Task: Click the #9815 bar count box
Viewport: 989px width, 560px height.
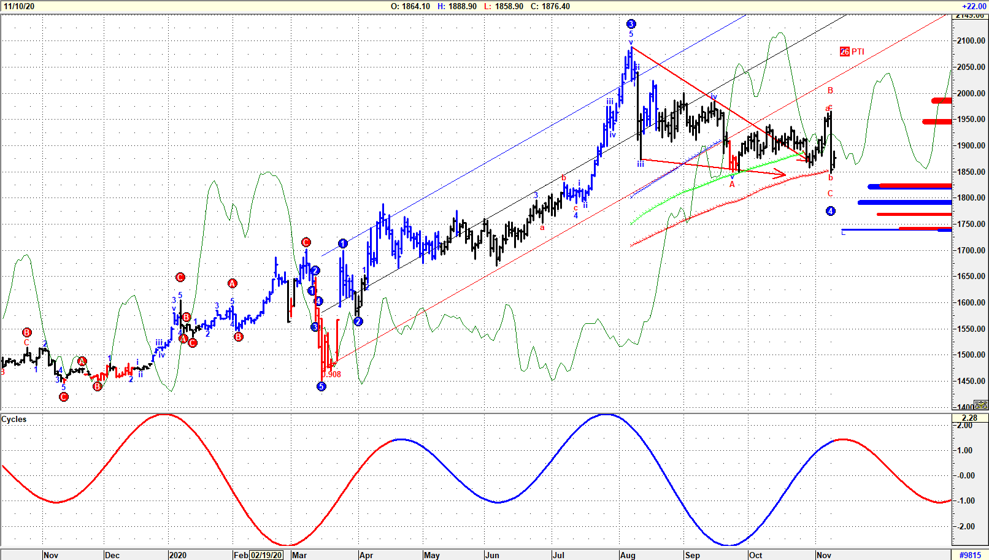Action: pos(970,555)
